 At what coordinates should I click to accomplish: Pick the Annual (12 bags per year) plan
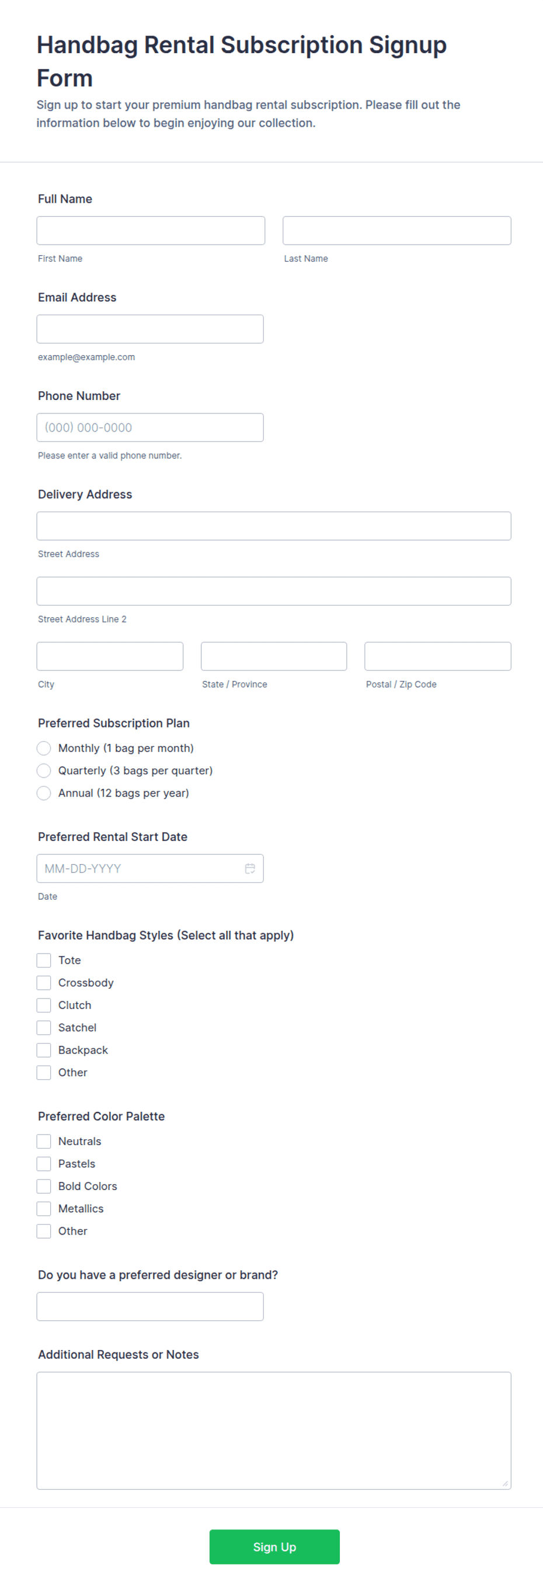(43, 793)
